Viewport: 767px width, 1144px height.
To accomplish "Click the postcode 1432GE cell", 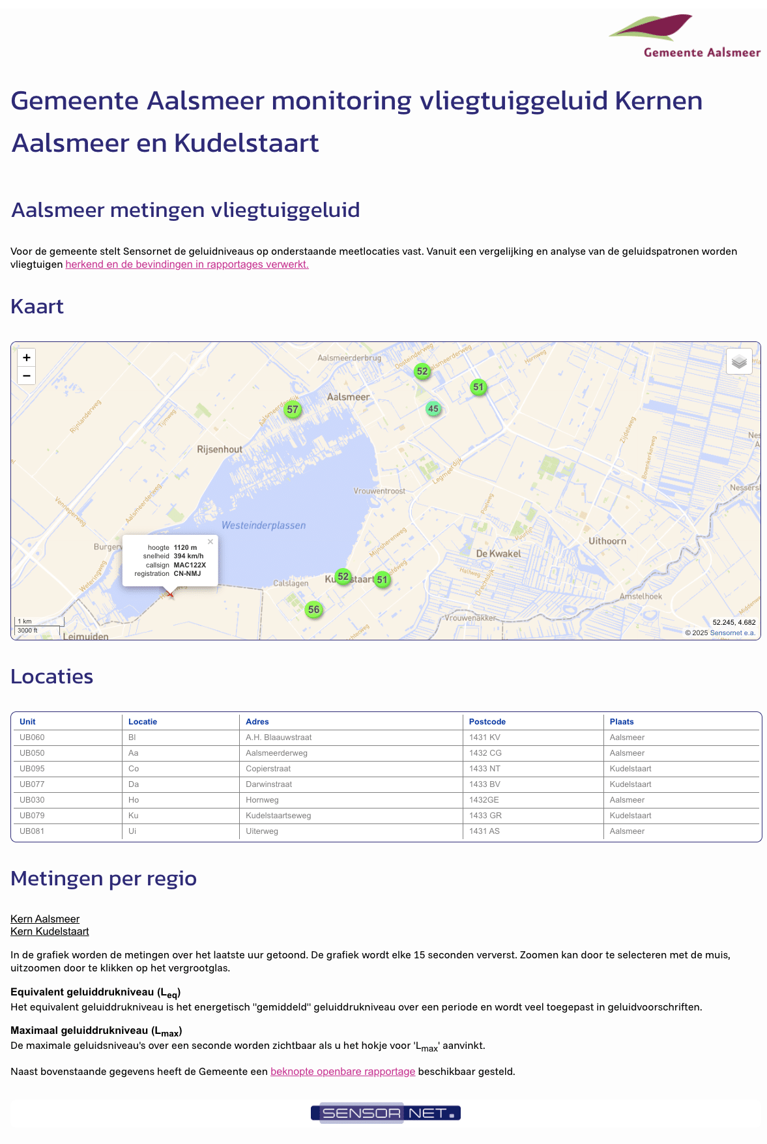I will coord(533,800).
